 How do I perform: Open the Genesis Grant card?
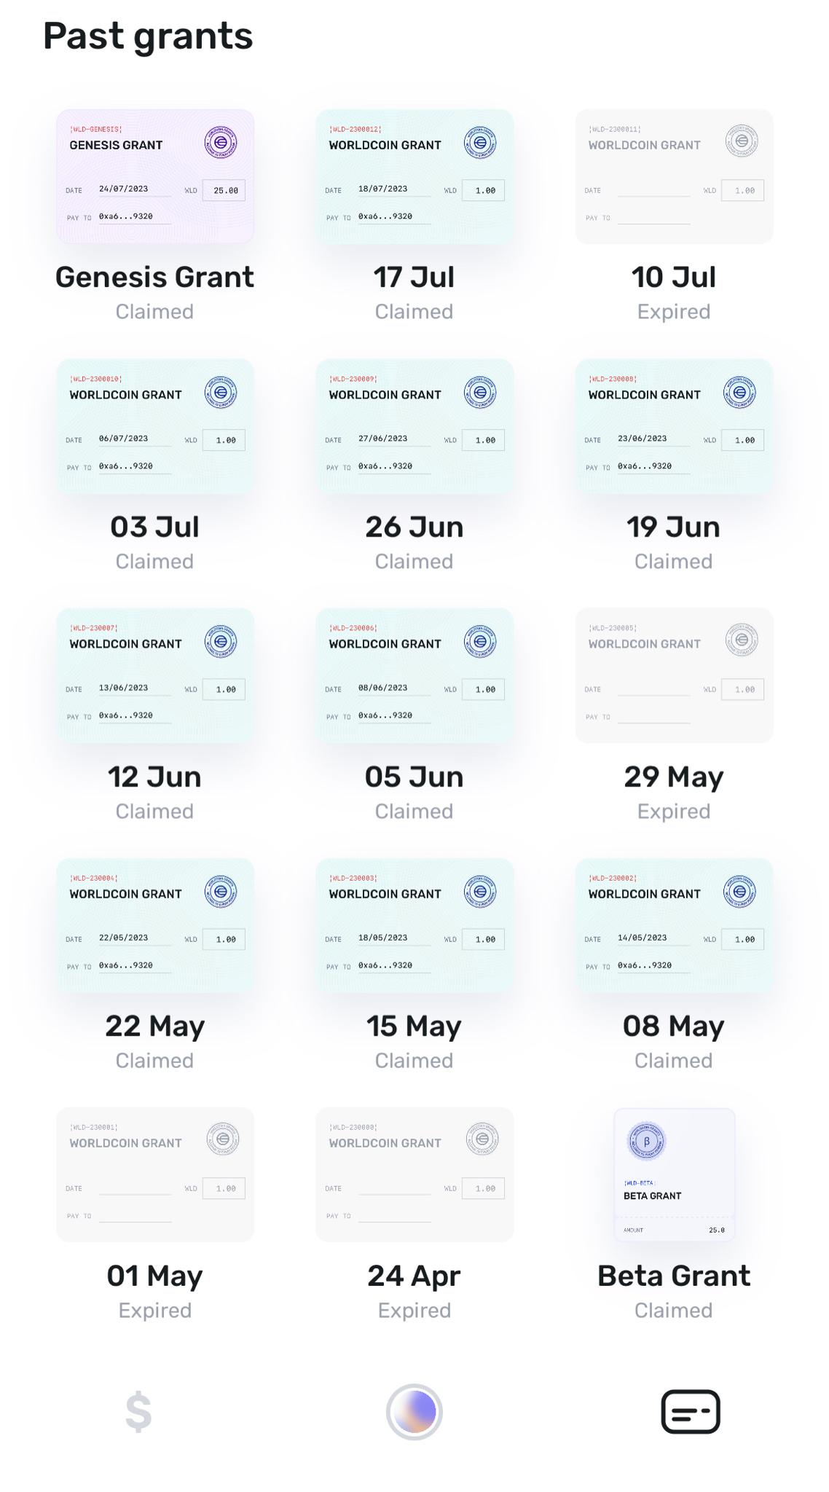(x=155, y=176)
